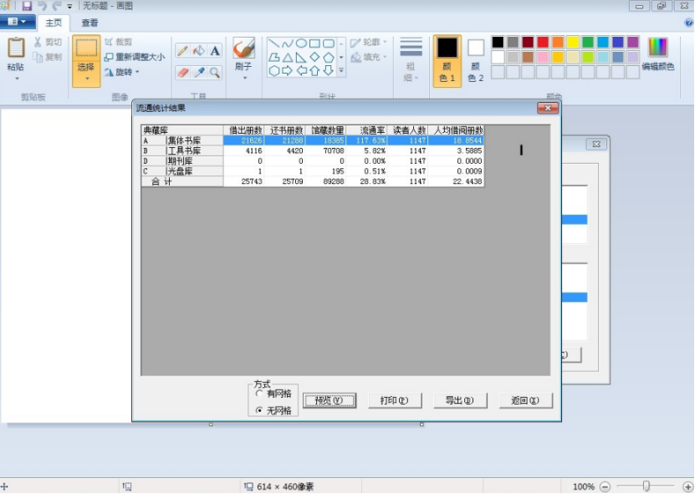The height and width of the screenshot is (494, 695).
Task: Open the 刷子 brushes dropdown arrow
Action: click(244, 78)
